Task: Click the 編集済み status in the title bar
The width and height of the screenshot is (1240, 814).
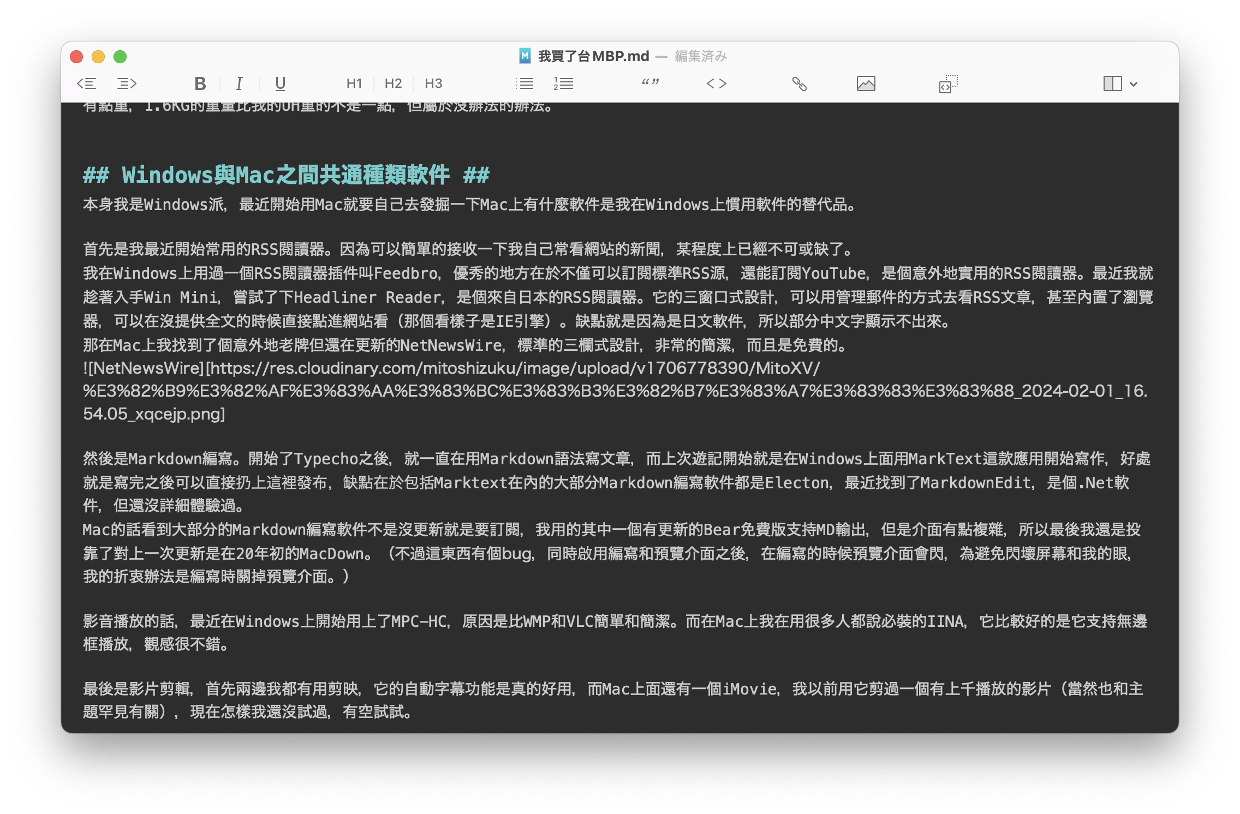Action: 701,56
